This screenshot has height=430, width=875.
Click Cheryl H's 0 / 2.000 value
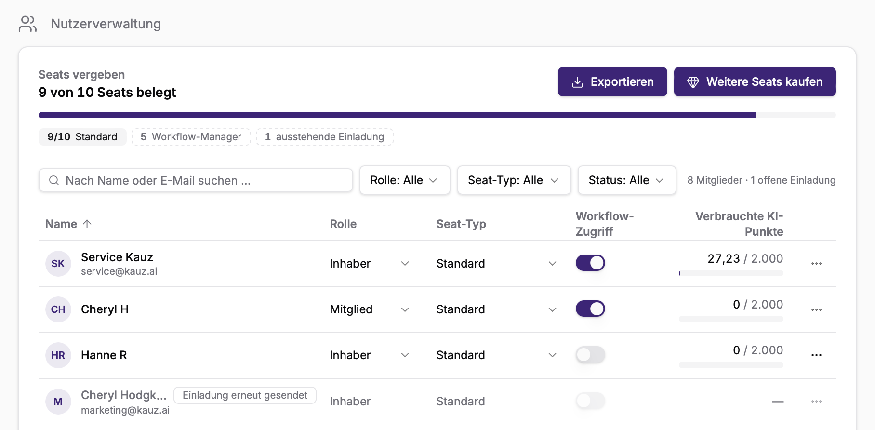758,305
